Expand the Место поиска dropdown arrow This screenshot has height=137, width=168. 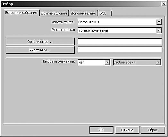(159, 30)
